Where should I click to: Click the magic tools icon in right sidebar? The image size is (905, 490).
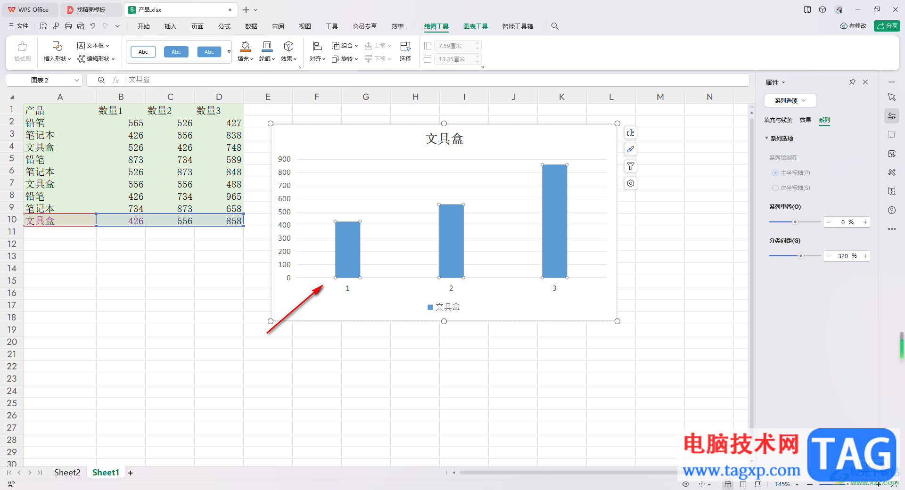click(x=892, y=172)
